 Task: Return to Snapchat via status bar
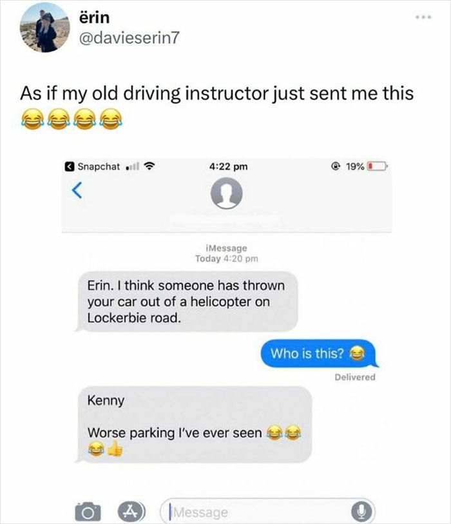(93, 166)
